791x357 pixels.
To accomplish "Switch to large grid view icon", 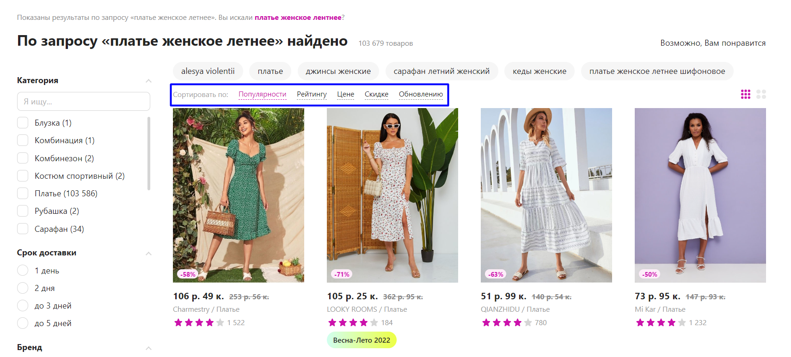I will pyautogui.click(x=761, y=94).
